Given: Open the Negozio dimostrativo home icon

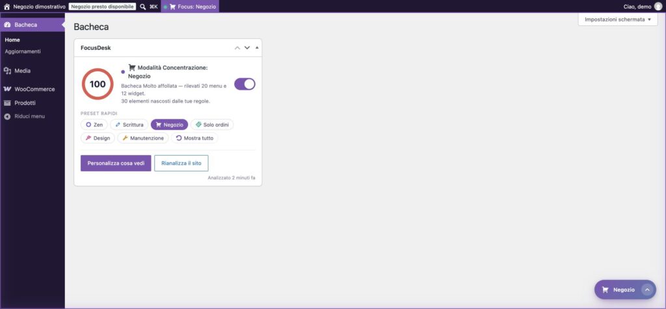Looking at the screenshot, I should pyautogui.click(x=7, y=6).
